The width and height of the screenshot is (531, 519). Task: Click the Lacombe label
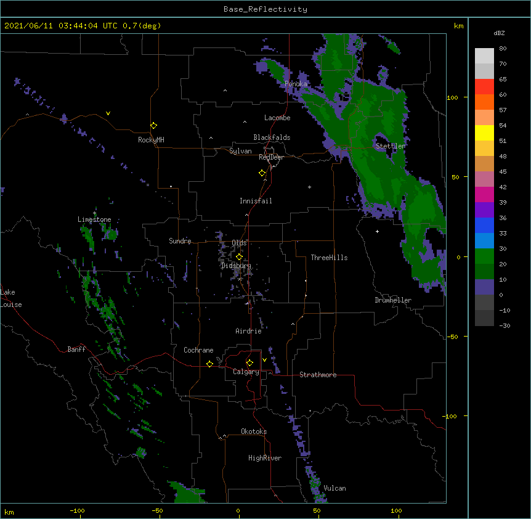pos(277,118)
